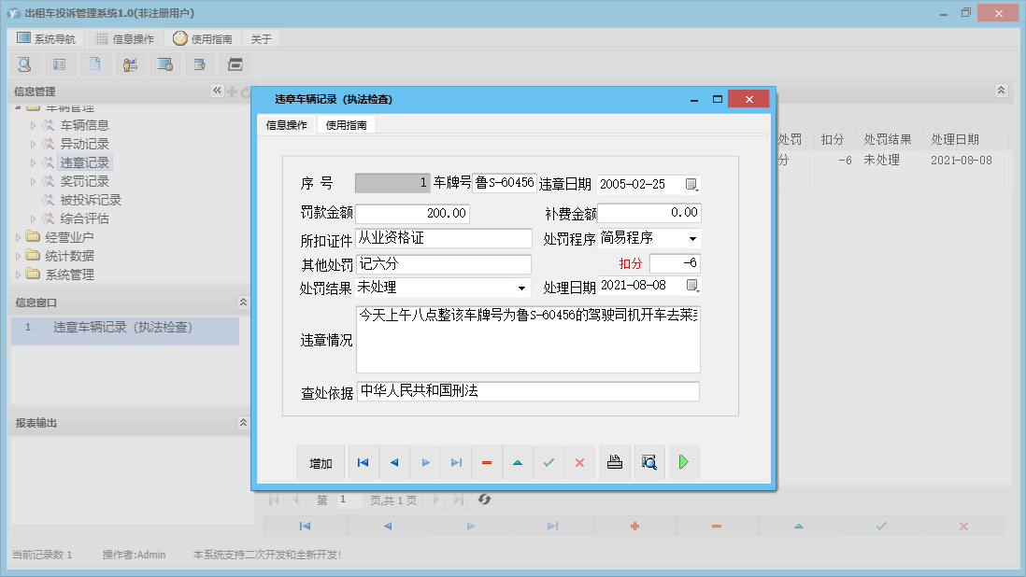Click the blue up-arrow icon in the dialog

518,462
